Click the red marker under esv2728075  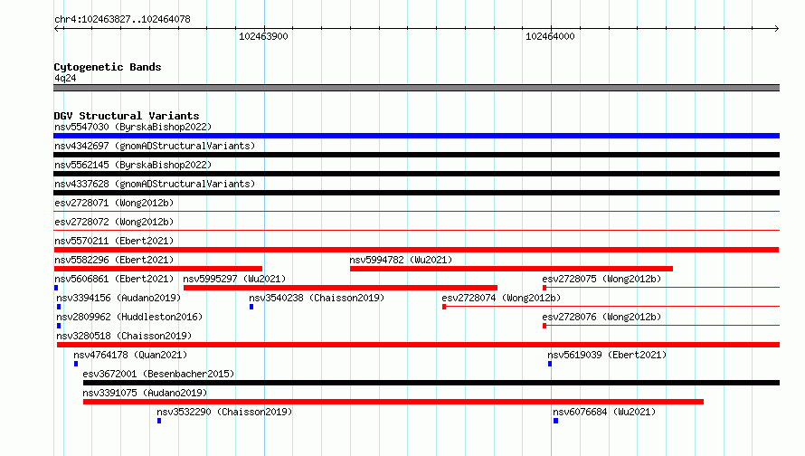[545, 288]
